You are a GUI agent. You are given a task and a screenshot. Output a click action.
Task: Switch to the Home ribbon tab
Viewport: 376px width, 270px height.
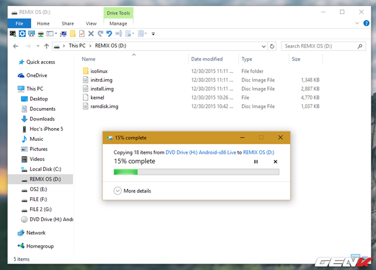(x=43, y=23)
